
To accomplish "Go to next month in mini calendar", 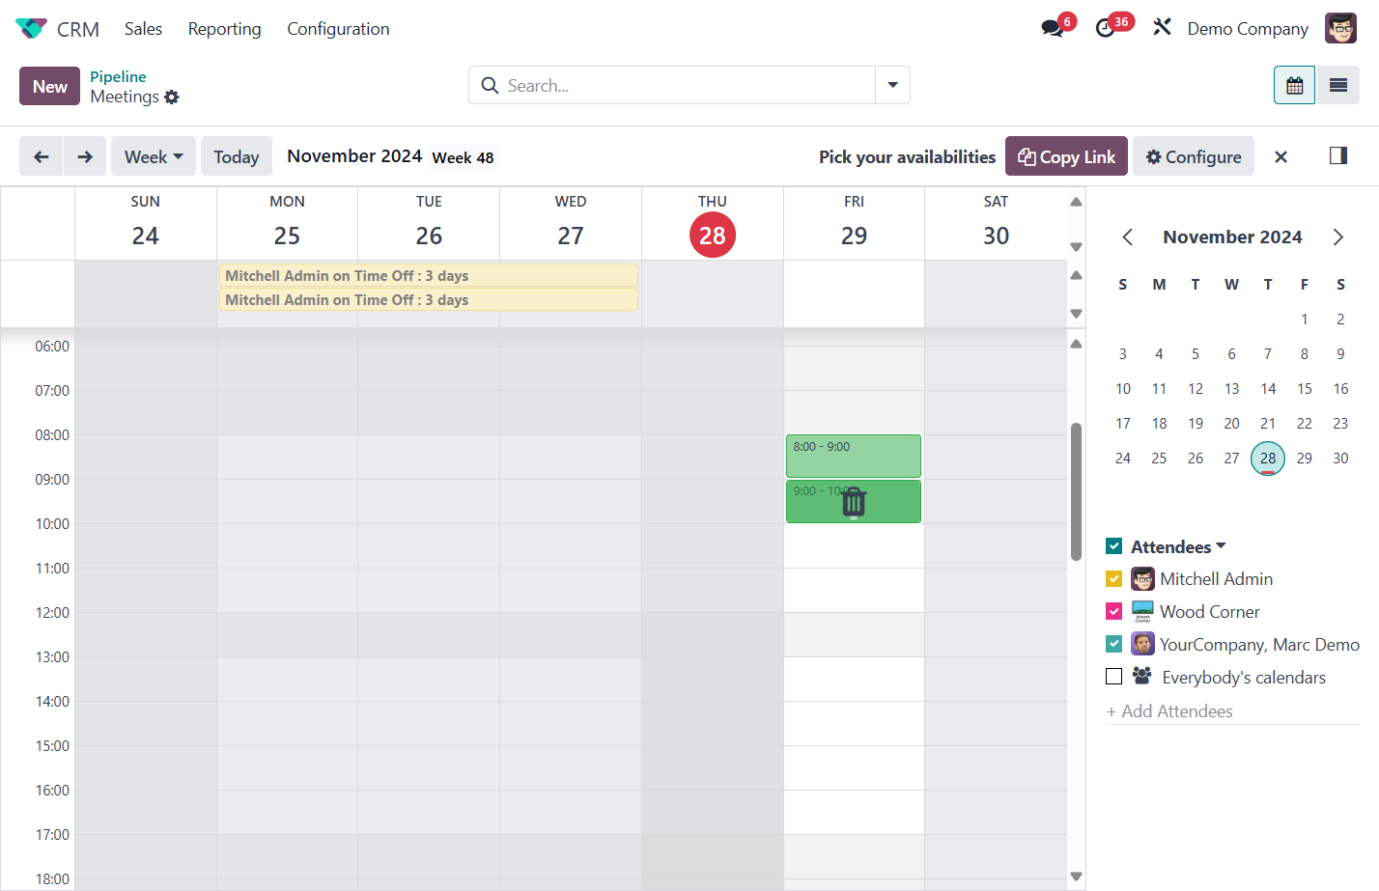I will tap(1337, 237).
